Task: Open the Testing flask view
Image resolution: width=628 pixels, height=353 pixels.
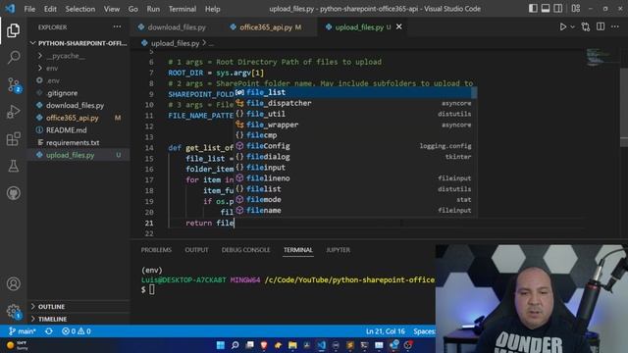Action: (13, 166)
